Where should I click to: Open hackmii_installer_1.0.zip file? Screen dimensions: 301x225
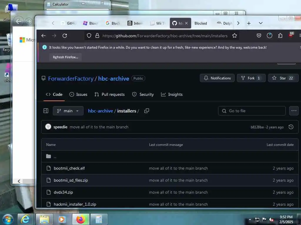(x=75, y=204)
